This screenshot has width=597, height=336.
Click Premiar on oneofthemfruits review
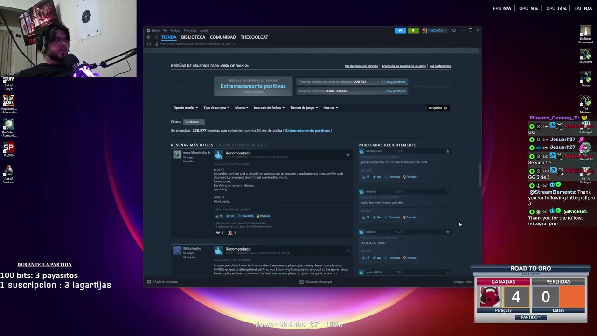264,216
